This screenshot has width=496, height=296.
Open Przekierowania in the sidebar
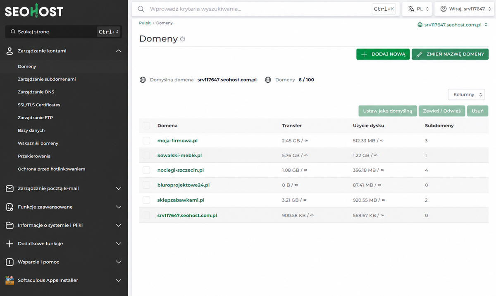[34, 156]
